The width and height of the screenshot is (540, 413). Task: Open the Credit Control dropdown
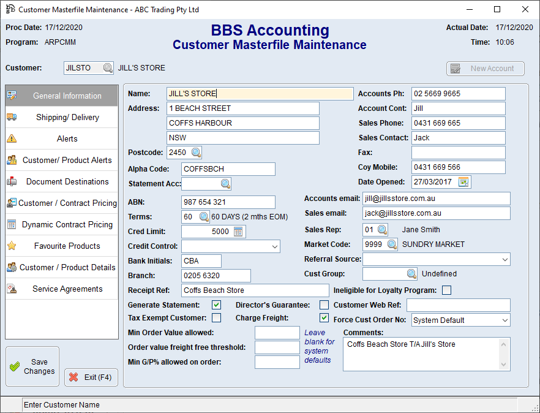click(x=276, y=246)
